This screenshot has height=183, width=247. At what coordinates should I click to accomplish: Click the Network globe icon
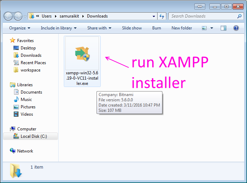click(12, 151)
